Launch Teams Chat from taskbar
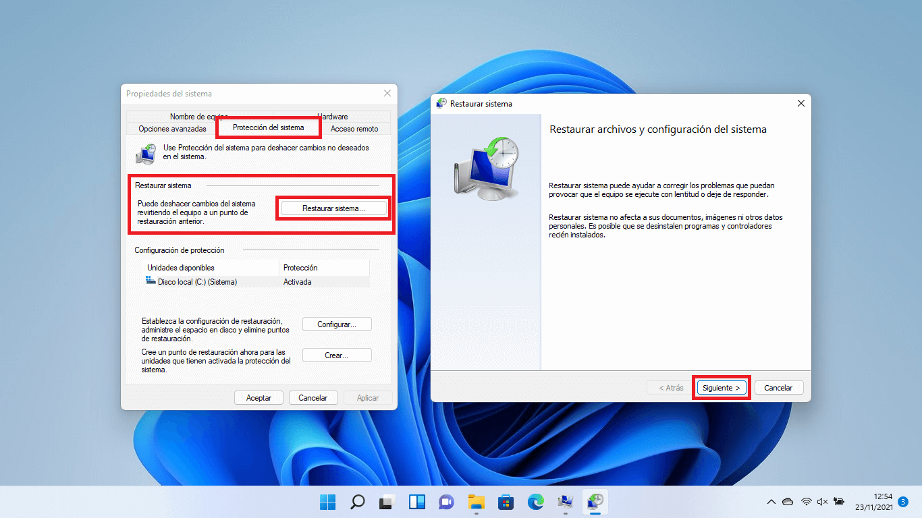Screen dimensions: 922x518 pyautogui.click(x=446, y=502)
